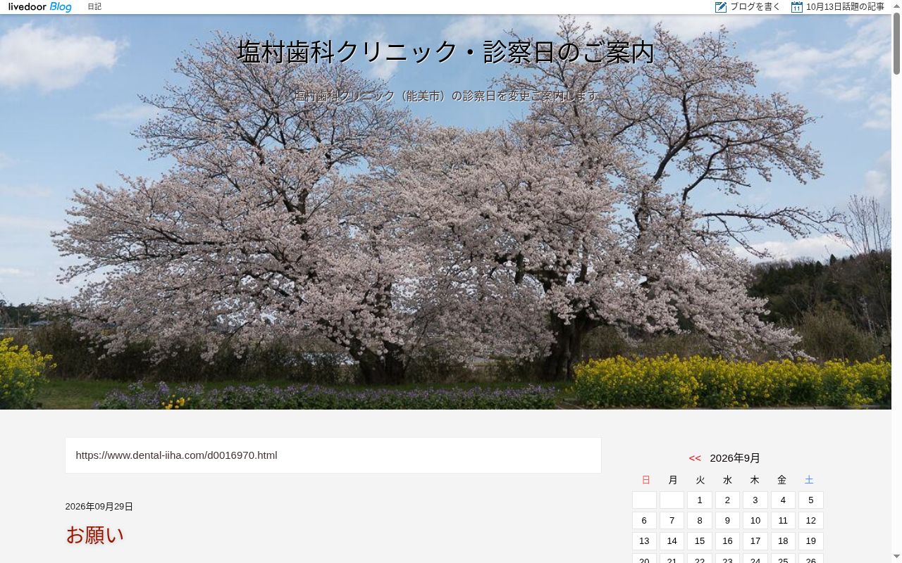Click the pencil write-blog icon
This screenshot has width=902, height=563.
point(721,7)
